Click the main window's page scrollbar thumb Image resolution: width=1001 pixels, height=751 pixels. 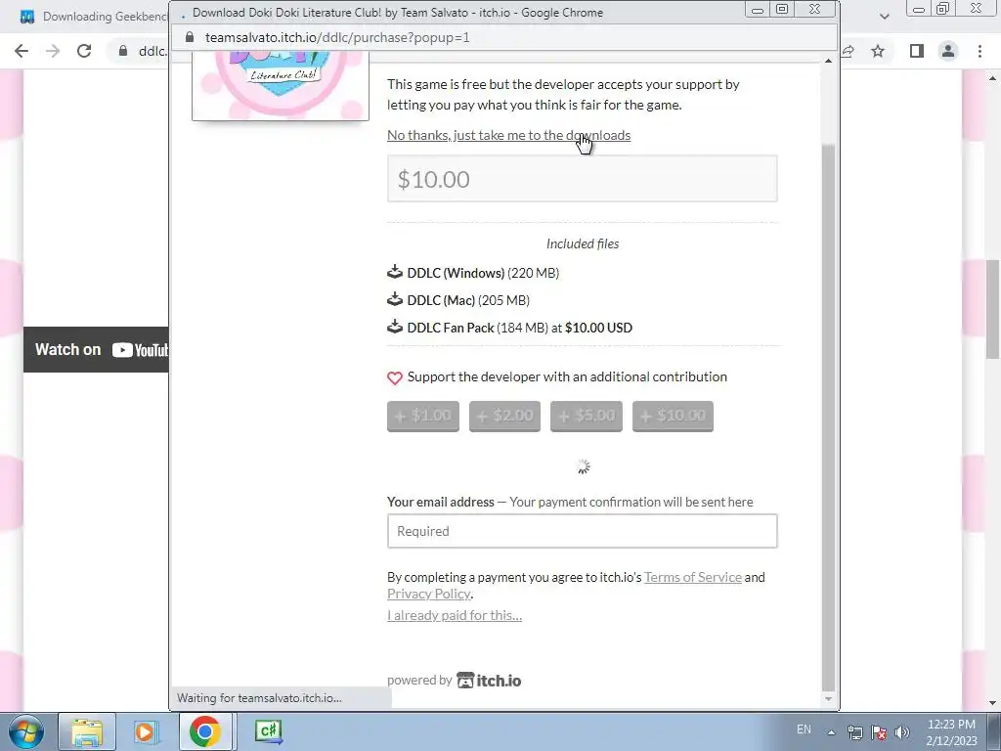tap(992, 310)
